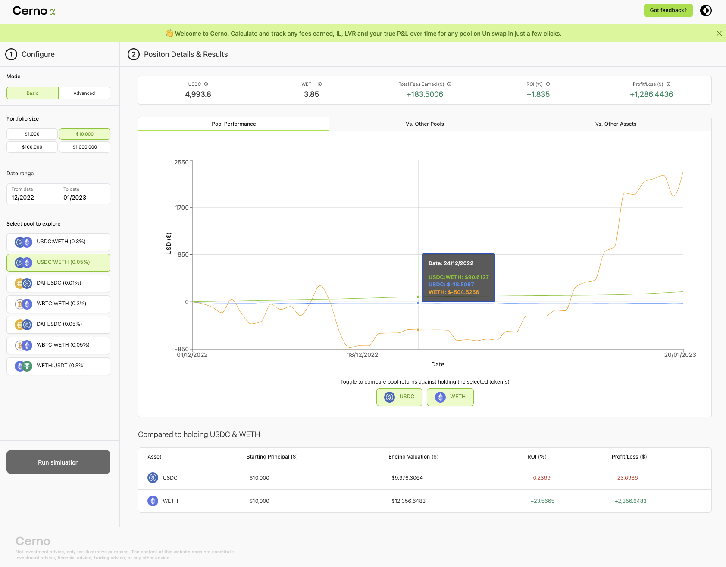726x567 pixels.
Task: Click blue USDC marker on chart
Action: point(418,303)
